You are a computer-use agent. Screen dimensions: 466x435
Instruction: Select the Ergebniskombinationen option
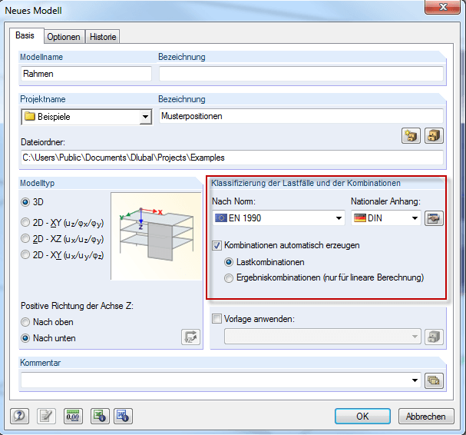[x=229, y=277]
